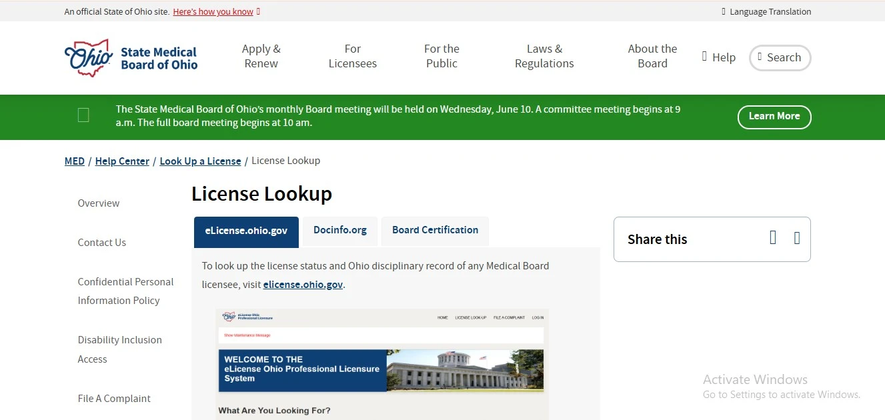Click the monthly Board meeting announcement text

point(398,116)
